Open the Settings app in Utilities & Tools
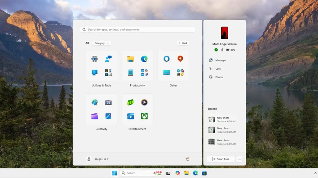This screenshot has width=318, height=178. [95, 59]
